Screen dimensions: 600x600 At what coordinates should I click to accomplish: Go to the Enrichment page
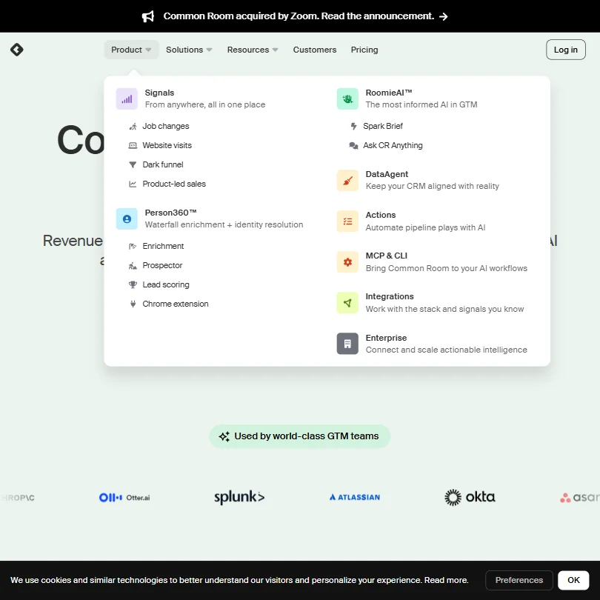click(x=164, y=246)
